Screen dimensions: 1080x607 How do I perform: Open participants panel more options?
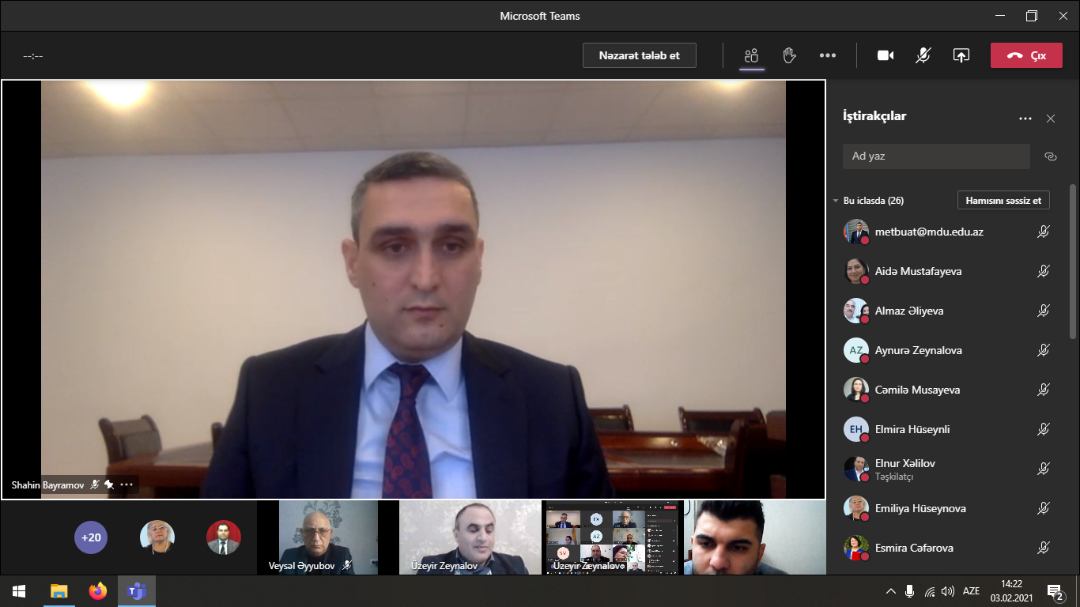(x=1025, y=119)
